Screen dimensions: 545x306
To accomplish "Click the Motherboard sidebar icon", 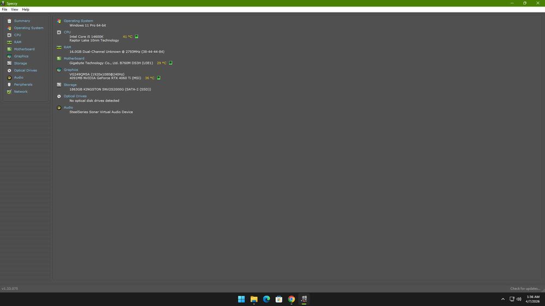I will pyautogui.click(x=9, y=49).
